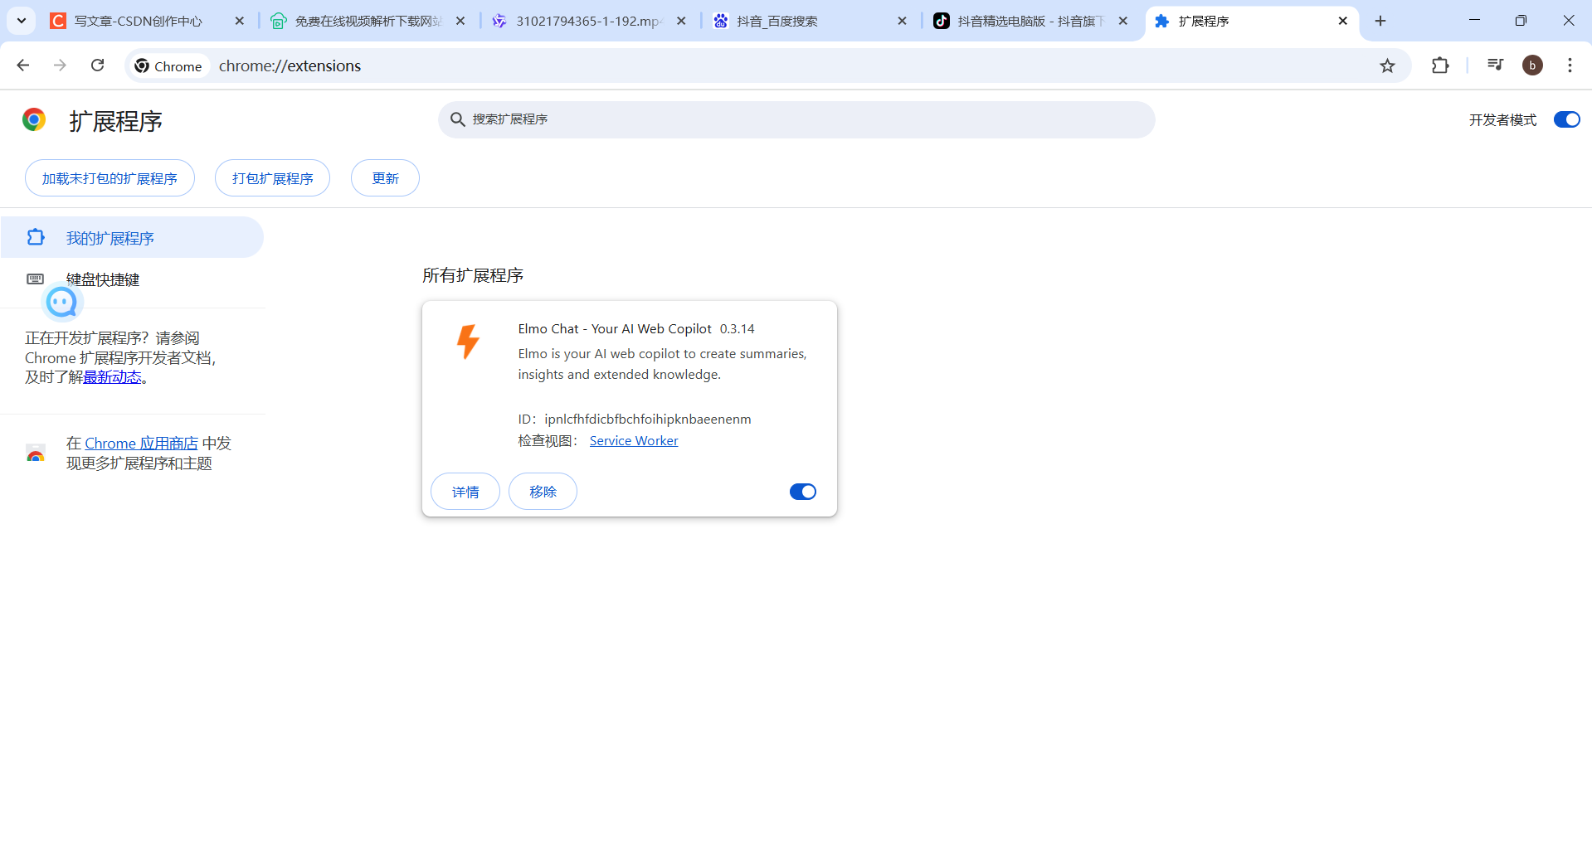Open a new tab with plus button
Image resolution: width=1592 pixels, height=844 pixels.
click(1380, 21)
